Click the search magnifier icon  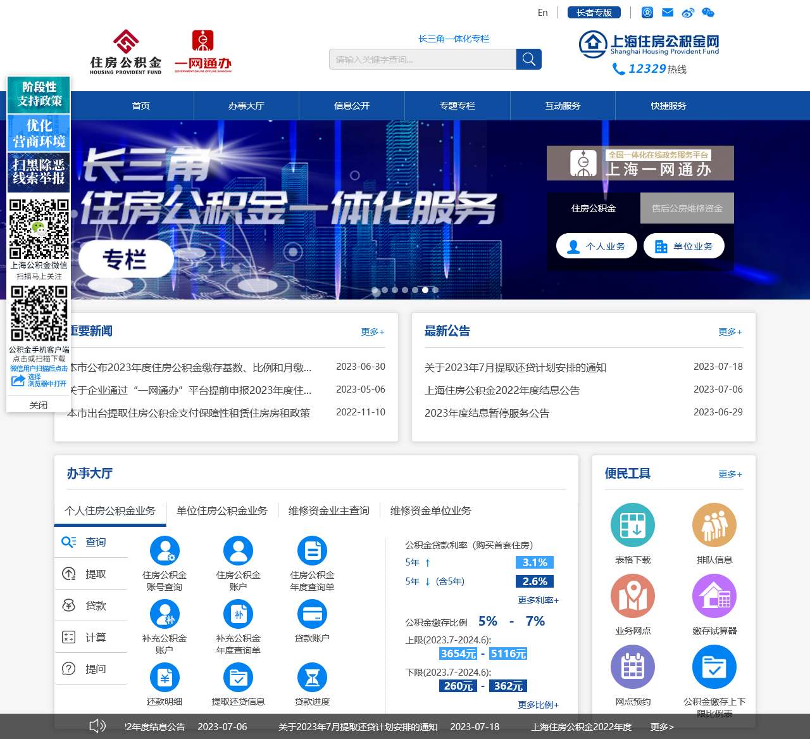(528, 59)
